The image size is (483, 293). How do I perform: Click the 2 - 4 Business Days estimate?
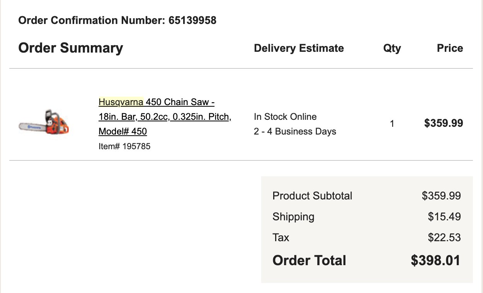point(295,131)
